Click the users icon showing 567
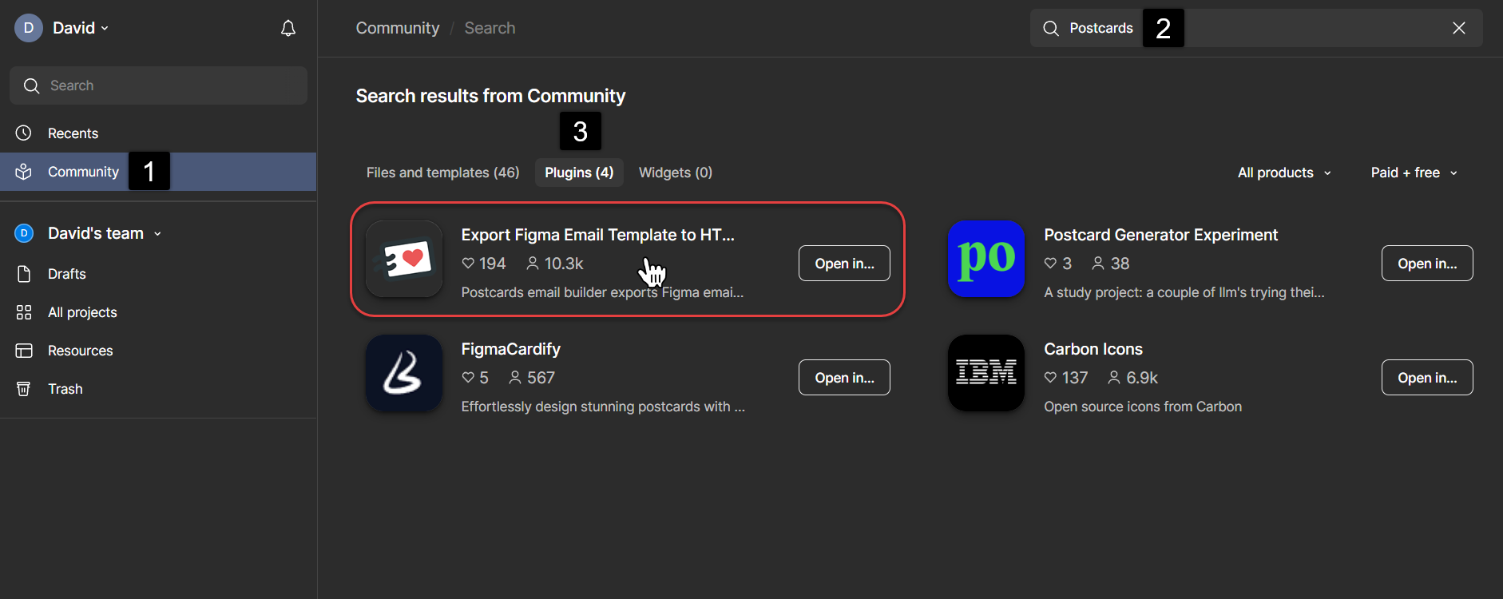Screen dimensions: 1503x599 tap(515, 377)
